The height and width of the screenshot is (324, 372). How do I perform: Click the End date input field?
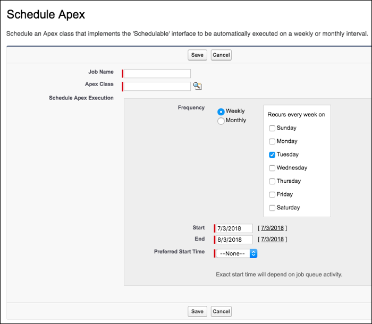coord(234,240)
